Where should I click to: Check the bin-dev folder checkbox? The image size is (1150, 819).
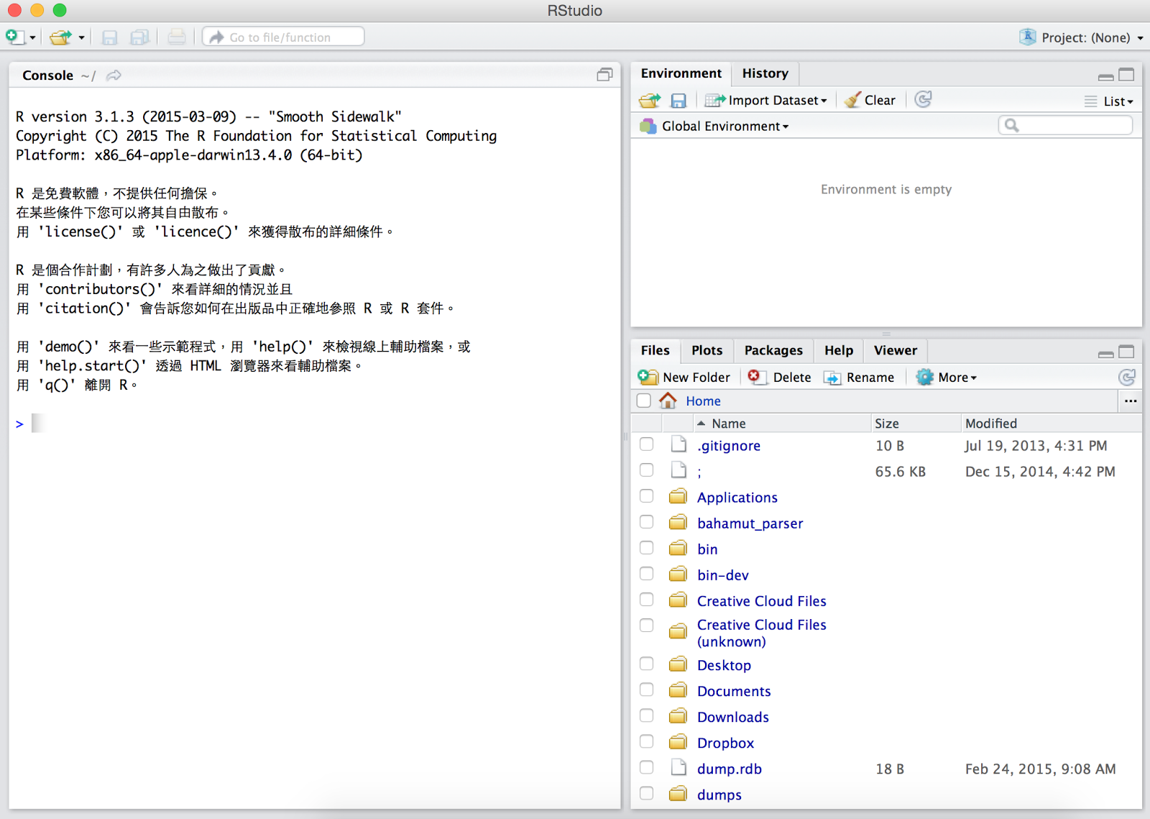tap(647, 574)
